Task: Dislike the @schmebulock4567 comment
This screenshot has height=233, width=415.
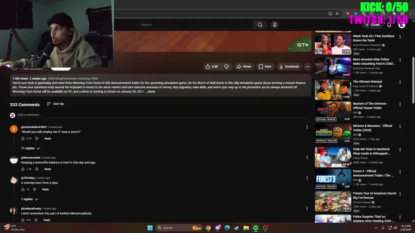Action: [37, 139]
